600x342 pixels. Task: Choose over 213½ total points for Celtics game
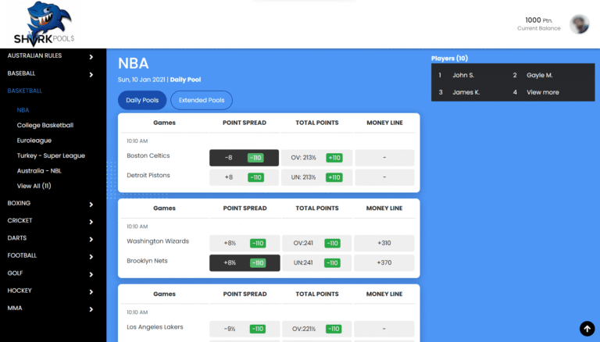[x=316, y=158]
